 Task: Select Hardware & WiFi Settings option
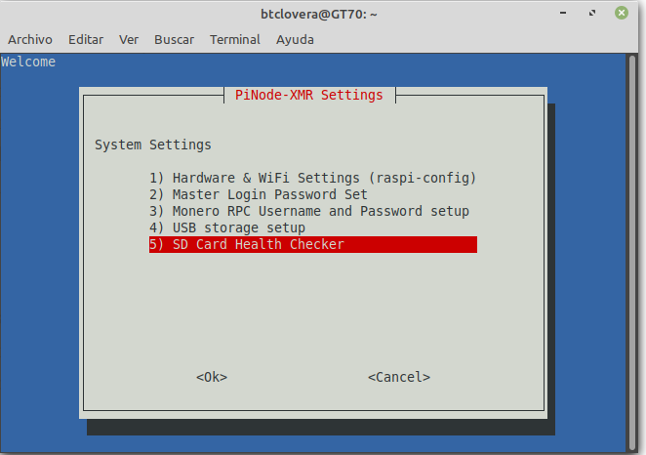click(312, 178)
